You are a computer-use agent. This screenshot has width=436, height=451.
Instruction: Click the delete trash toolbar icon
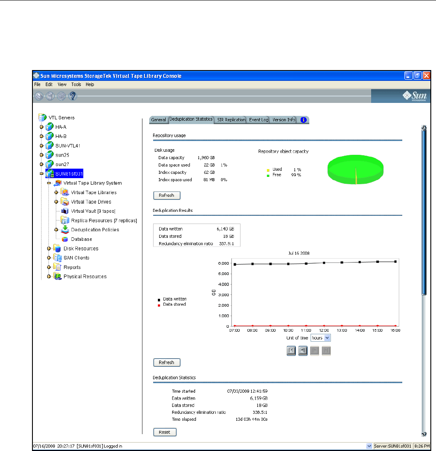50,96
